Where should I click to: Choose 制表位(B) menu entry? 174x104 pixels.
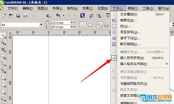click(x=140, y=20)
